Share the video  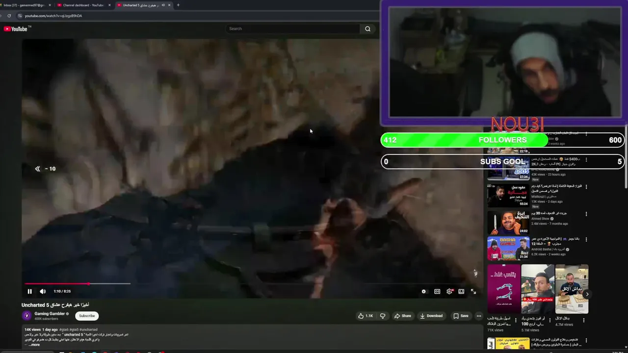403,316
